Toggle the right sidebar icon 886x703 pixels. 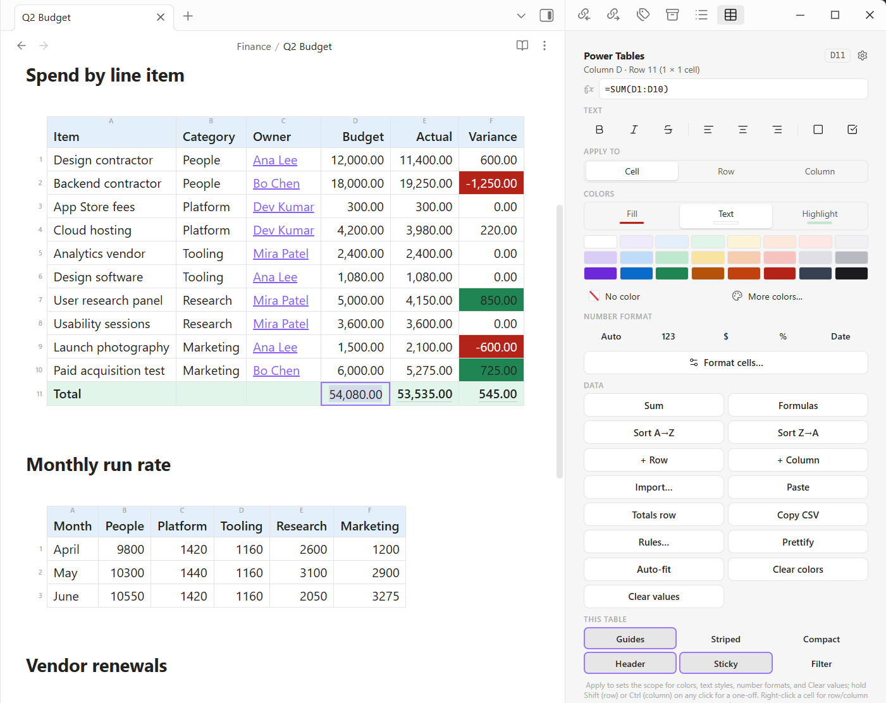546,16
